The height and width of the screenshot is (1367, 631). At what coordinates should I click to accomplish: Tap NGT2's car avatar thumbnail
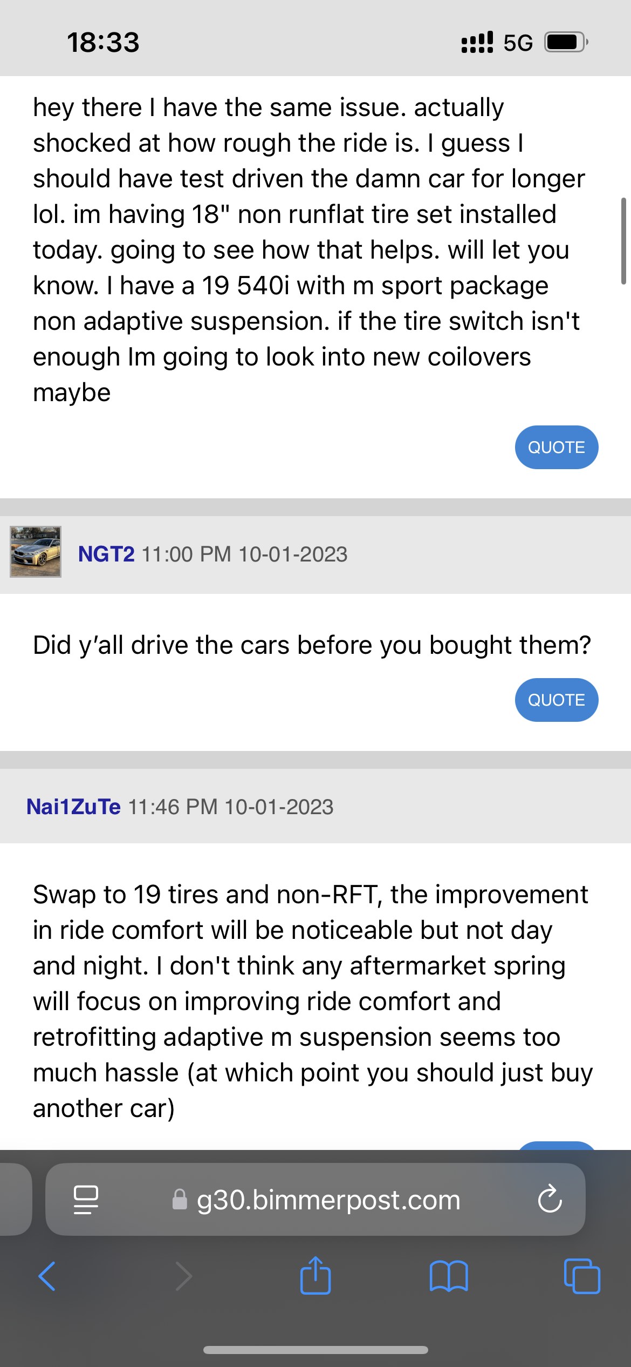36,552
